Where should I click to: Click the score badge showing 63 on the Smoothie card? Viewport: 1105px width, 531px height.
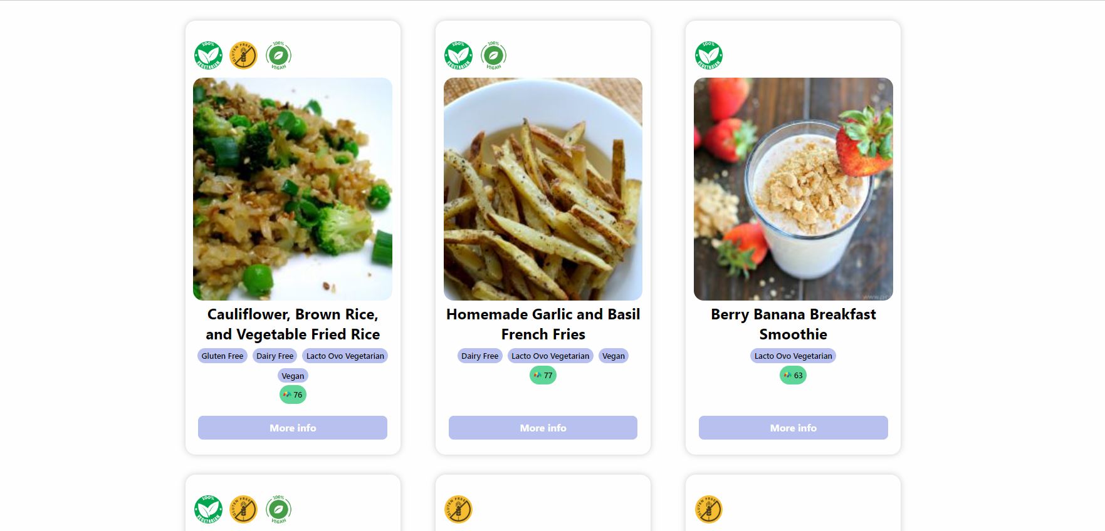coord(793,374)
